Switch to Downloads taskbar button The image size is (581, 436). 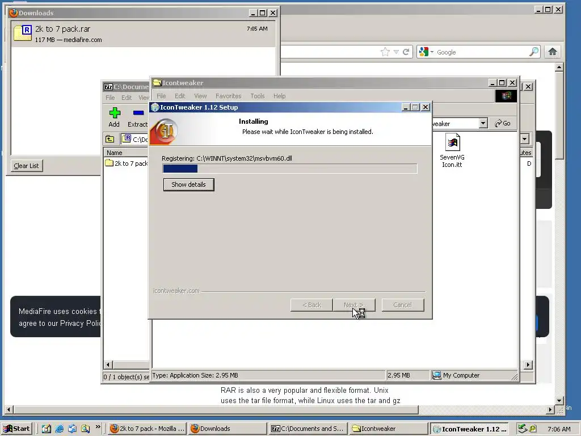point(227,429)
